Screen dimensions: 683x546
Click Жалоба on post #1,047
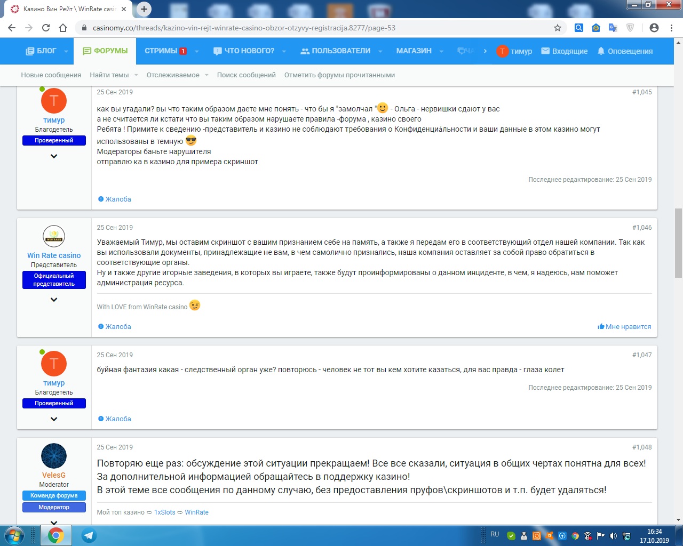(x=114, y=419)
